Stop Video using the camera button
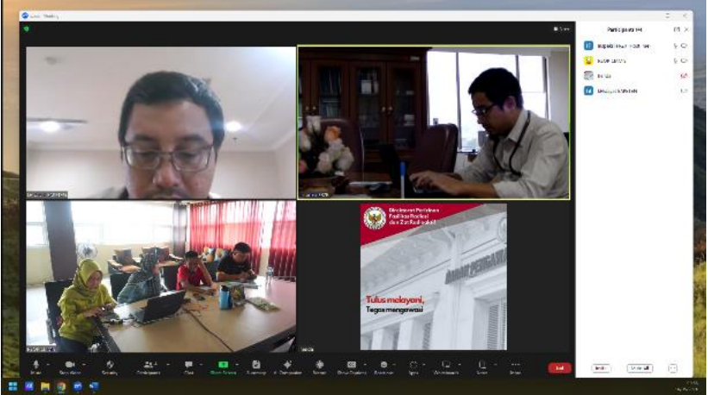This screenshot has height=395, width=708. tap(70, 367)
